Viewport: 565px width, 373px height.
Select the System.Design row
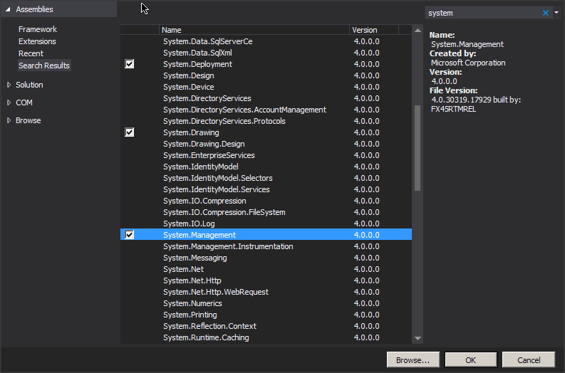point(266,75)
